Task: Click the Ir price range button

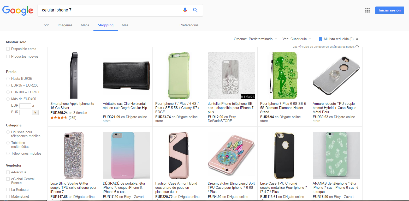Action: click(35, 112)
